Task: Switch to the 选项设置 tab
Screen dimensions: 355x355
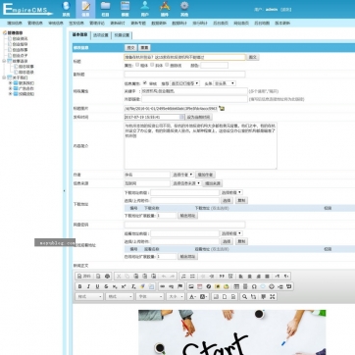Action: (100, 35)
